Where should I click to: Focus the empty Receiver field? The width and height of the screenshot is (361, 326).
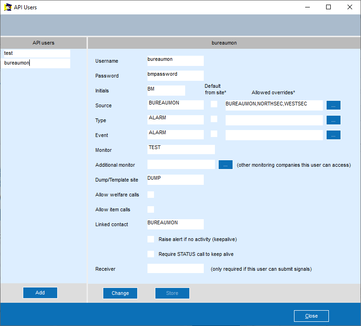(175, 268)
